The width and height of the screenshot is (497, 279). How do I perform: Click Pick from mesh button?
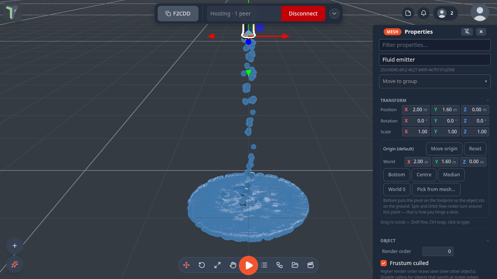point(436,189)
